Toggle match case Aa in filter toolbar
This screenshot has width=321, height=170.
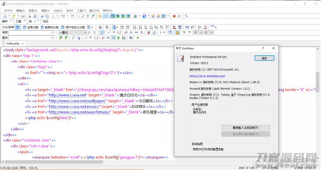click(x=126, y=33)
